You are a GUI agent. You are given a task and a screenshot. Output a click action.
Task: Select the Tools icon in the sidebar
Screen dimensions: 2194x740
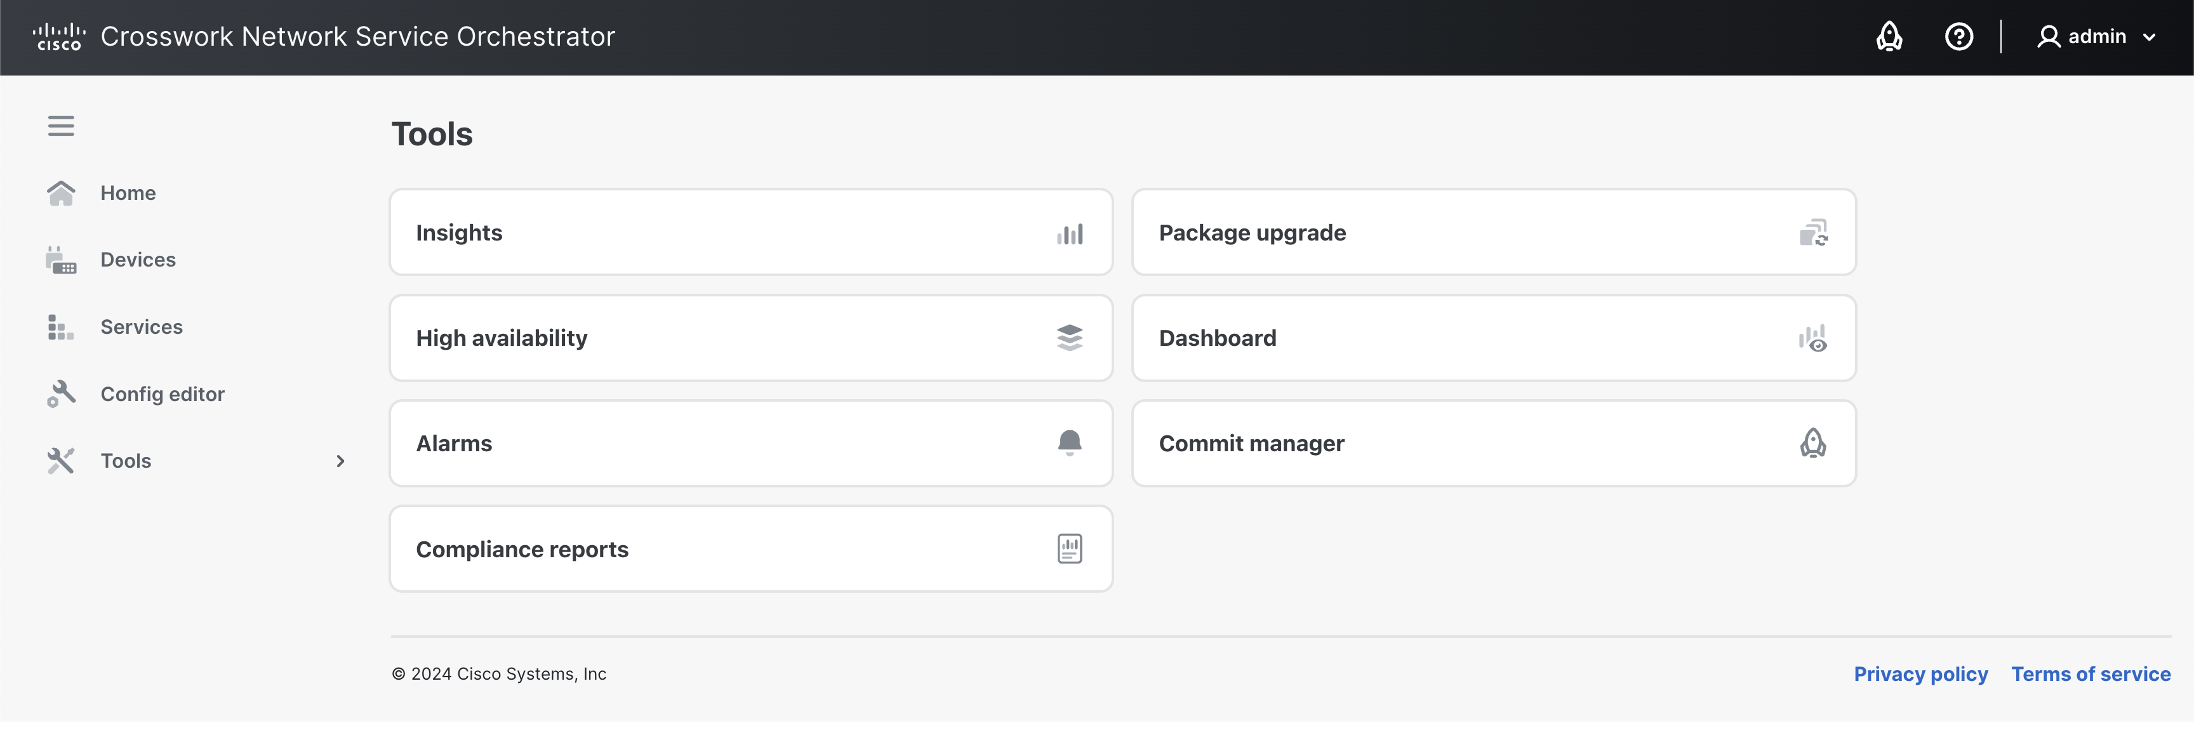coord(60,460)
